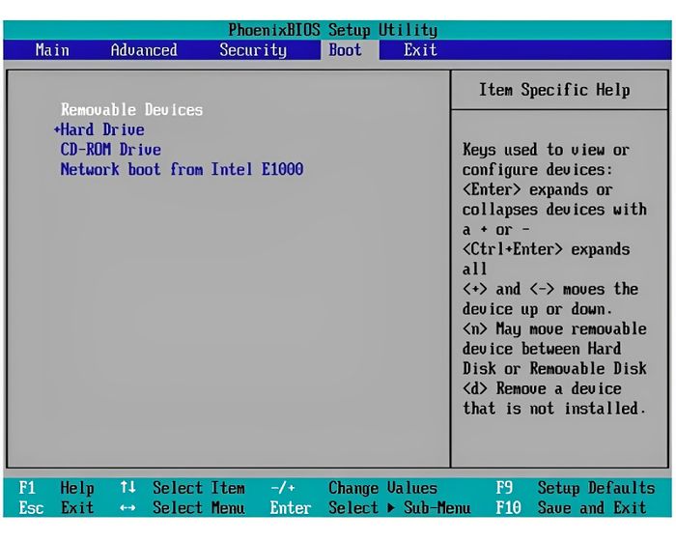The width and height of the screenshot is (676, 541).
Task: Click the '<Enter> expands or' help line
Action: click(537, 189)
